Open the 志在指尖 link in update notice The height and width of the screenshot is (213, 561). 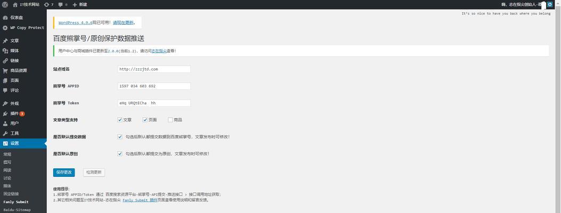click(x=159, y=51)
